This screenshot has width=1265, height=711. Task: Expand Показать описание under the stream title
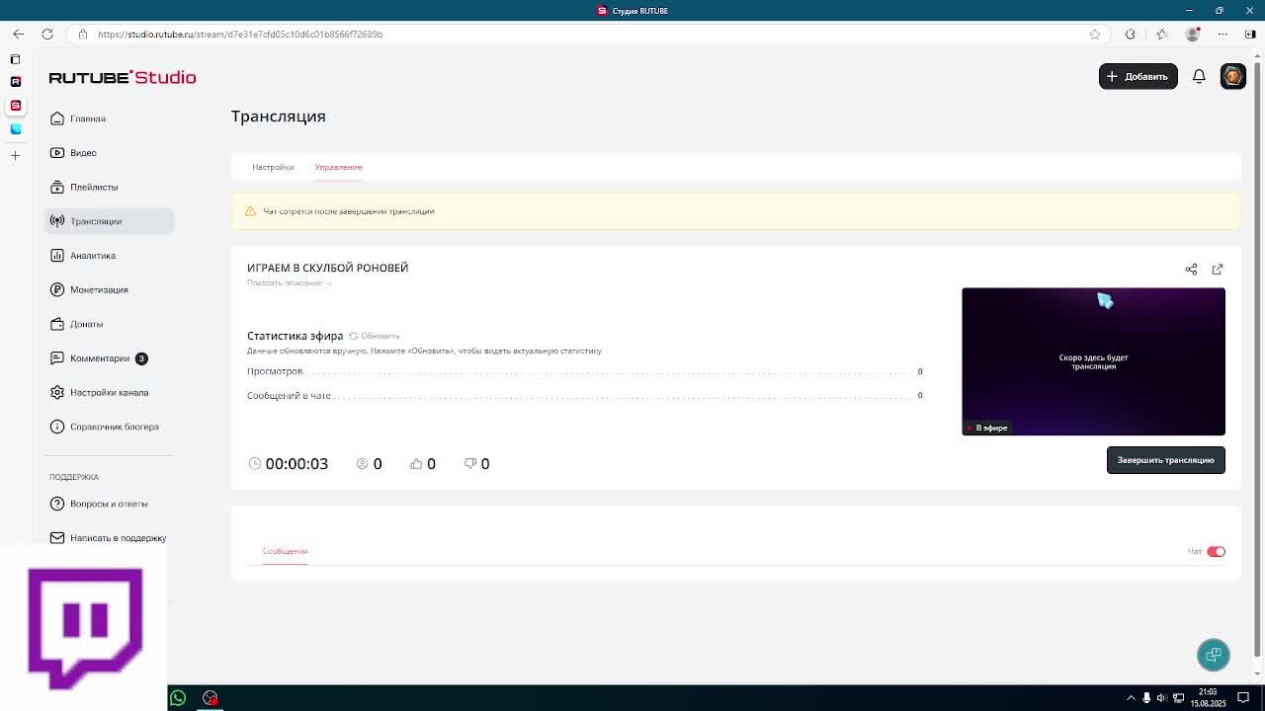289,283
